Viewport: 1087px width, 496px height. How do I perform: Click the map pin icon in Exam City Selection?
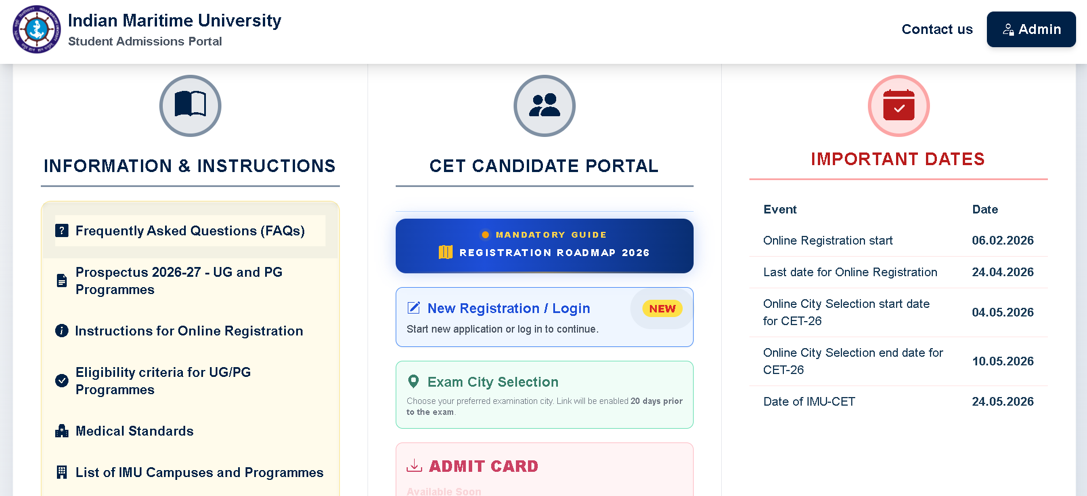pyautogui.click(x=414, y=381)
